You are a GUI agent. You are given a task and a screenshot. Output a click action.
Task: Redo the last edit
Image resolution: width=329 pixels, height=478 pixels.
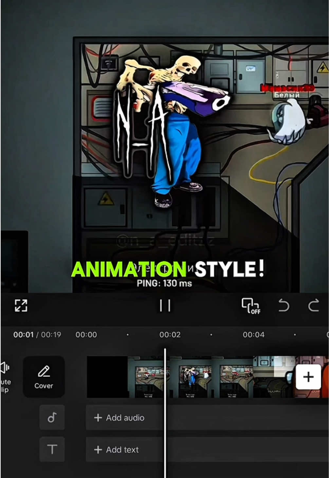pyautogui.click(x=313, y=306)
